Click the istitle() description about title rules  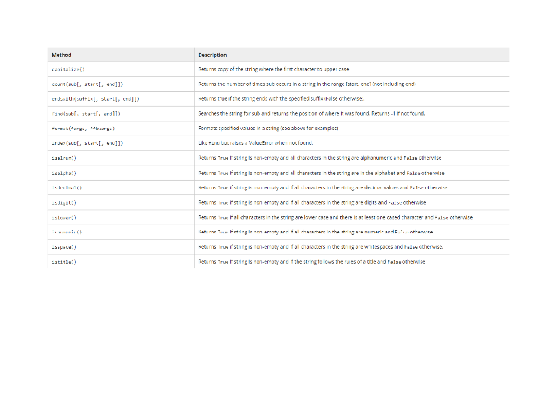pos(311,262)
